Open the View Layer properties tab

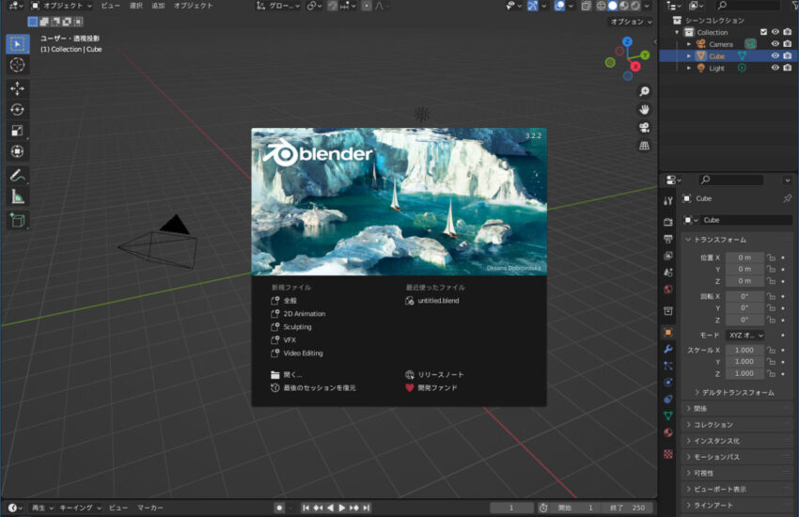coord(668,256)
